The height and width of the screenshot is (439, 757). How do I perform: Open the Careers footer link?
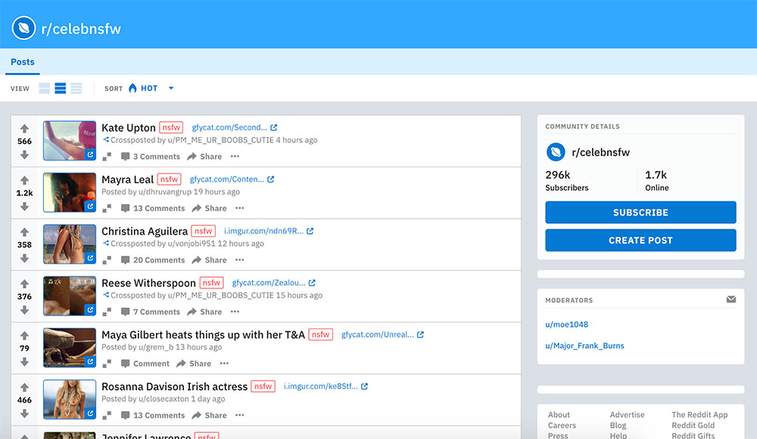pyautogui.click(x=562, y=425)
